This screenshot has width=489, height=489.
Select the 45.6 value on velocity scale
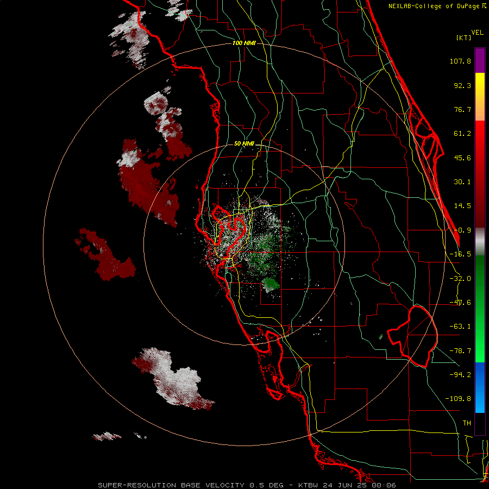pos(462,158)
